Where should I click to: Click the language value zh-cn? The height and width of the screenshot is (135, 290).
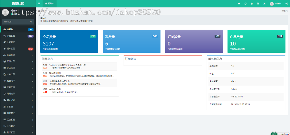pyautogui.click(x=233, y=81)
